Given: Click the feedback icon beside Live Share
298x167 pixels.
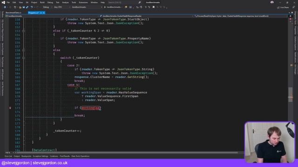Looking at the screenshot, I should [293, 7].
